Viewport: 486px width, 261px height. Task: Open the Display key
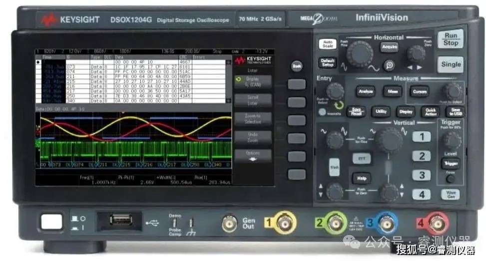[x=406, y=112]
